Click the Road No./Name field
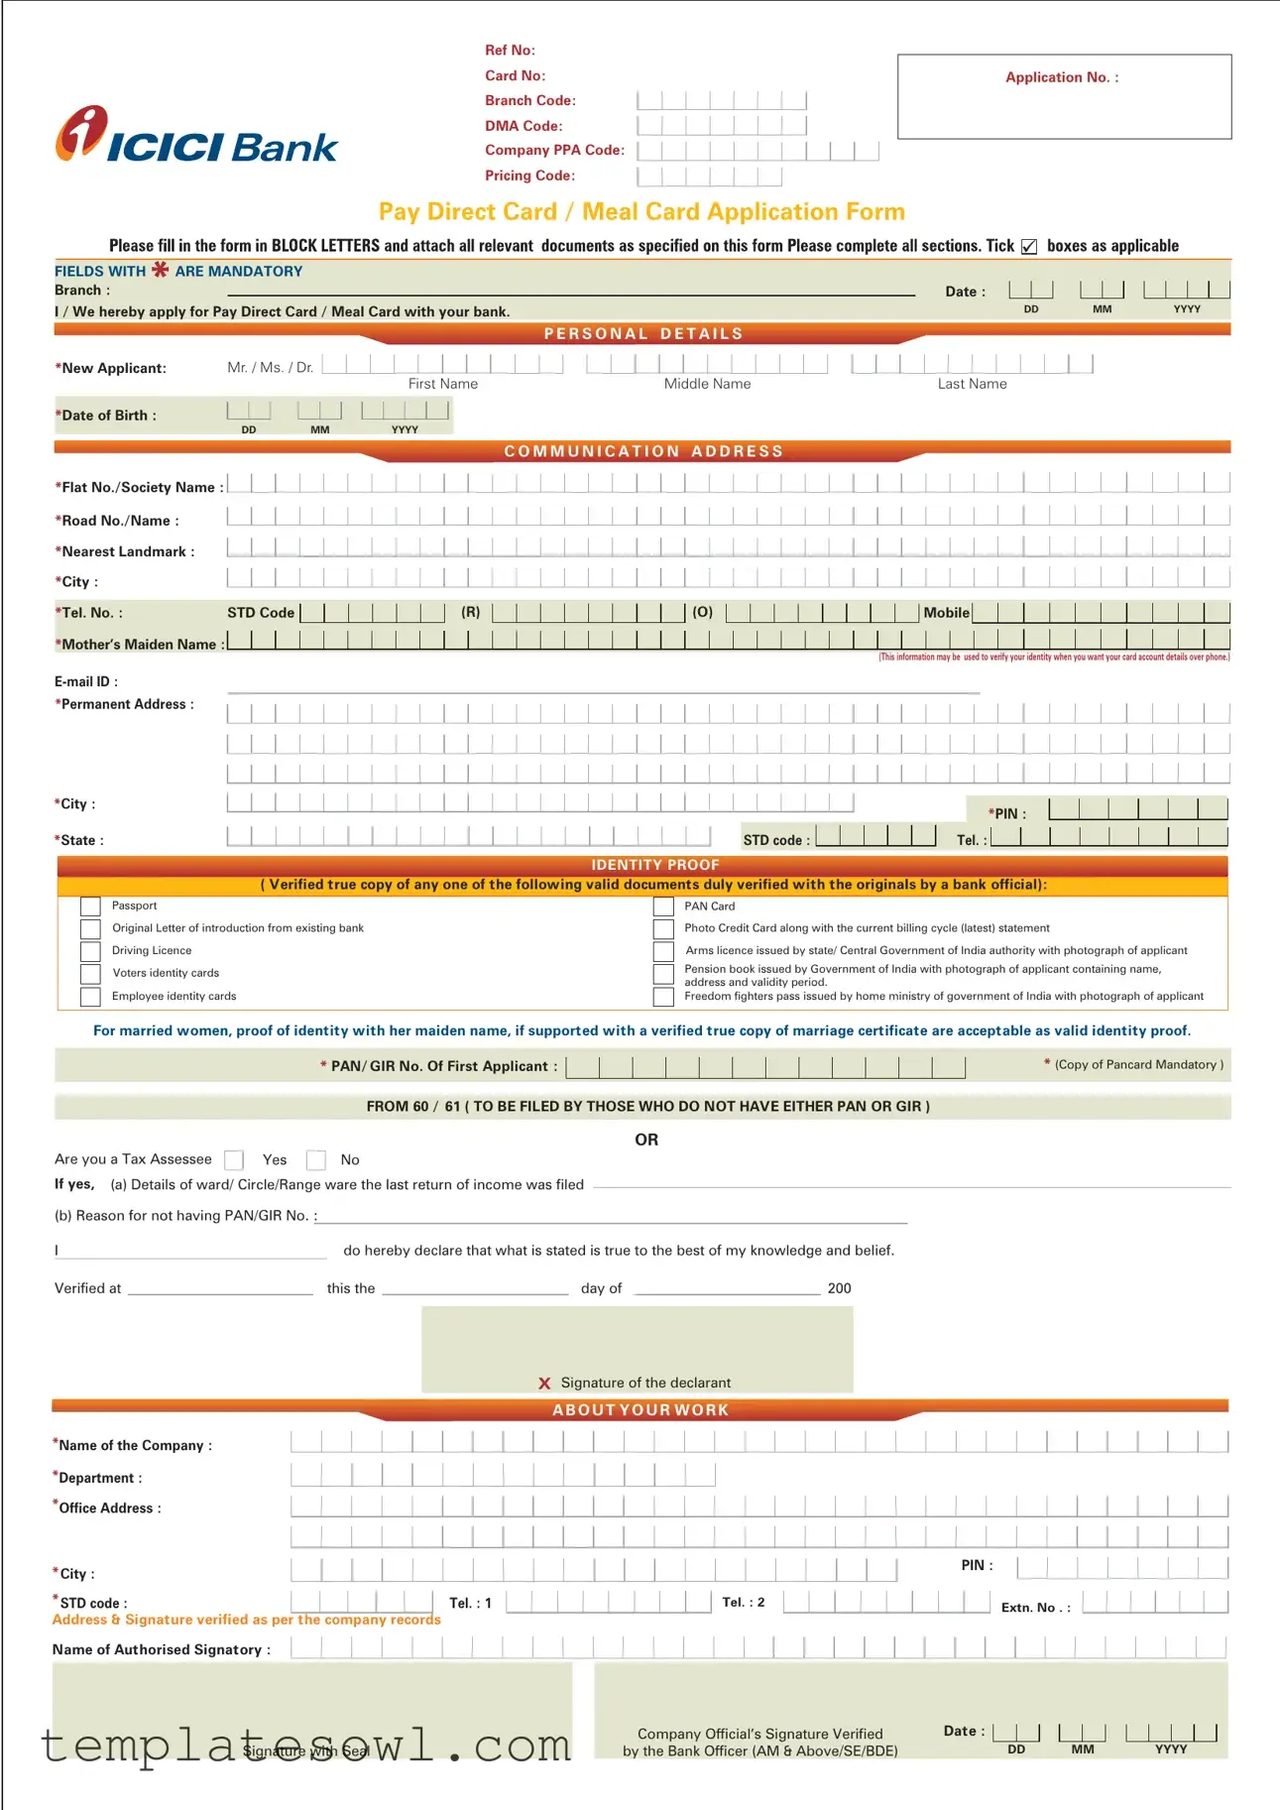The width and height of the screenshot is (1280, 1810). (729, 516)
